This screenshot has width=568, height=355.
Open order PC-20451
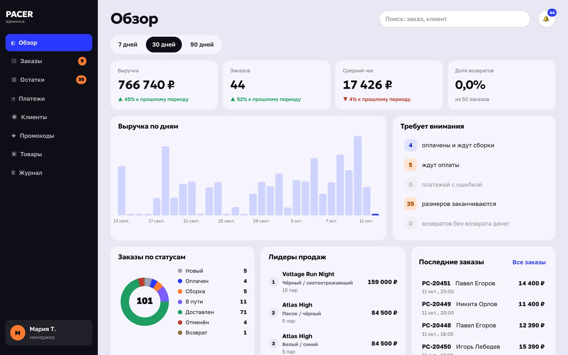tap(483, 287)
